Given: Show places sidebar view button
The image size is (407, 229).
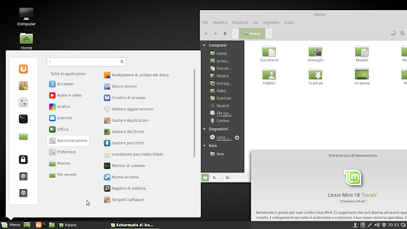Looking at the screenshot, I should click(205, 178).
